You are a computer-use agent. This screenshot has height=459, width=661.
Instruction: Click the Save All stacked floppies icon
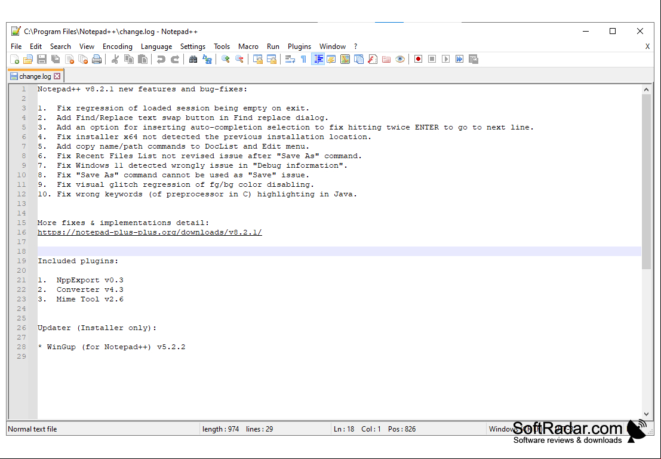tap(56, 60)
